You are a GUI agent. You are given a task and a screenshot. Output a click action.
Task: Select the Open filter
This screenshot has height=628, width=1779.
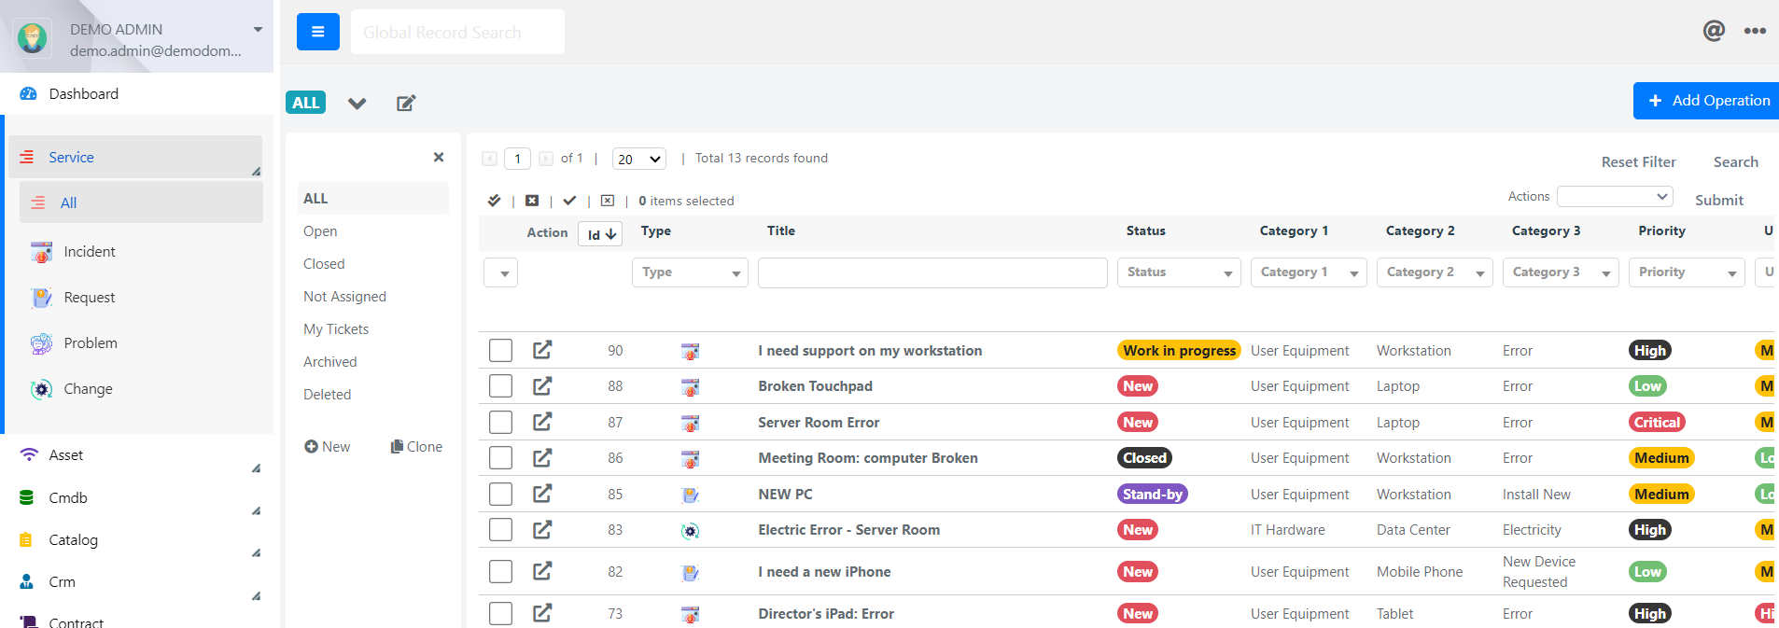pyautogui.click(x=320, y=231)
